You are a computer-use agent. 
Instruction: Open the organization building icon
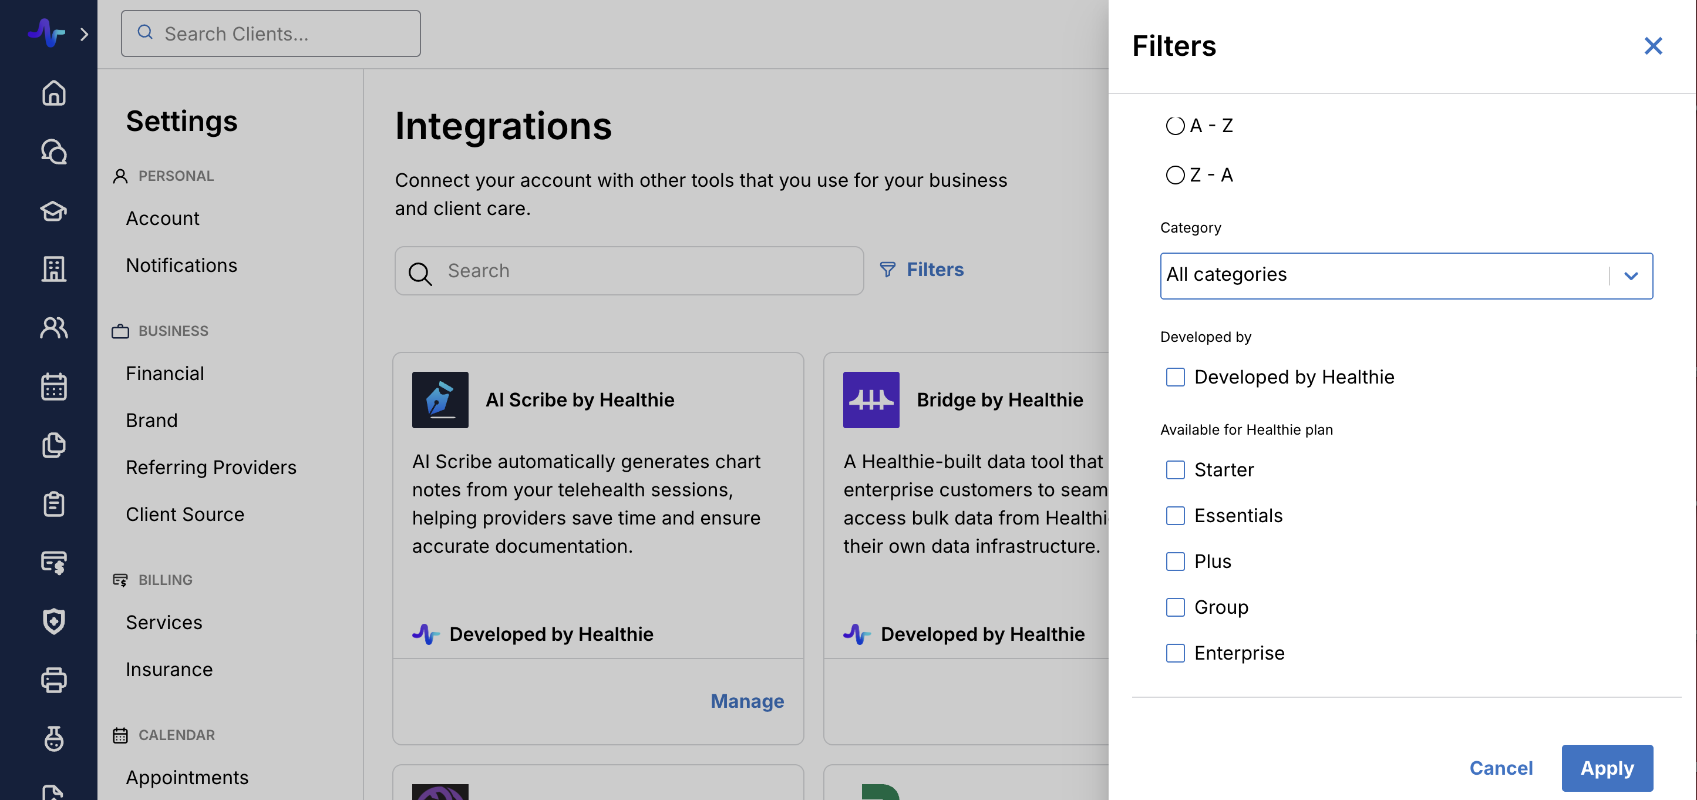coord(53,269)
